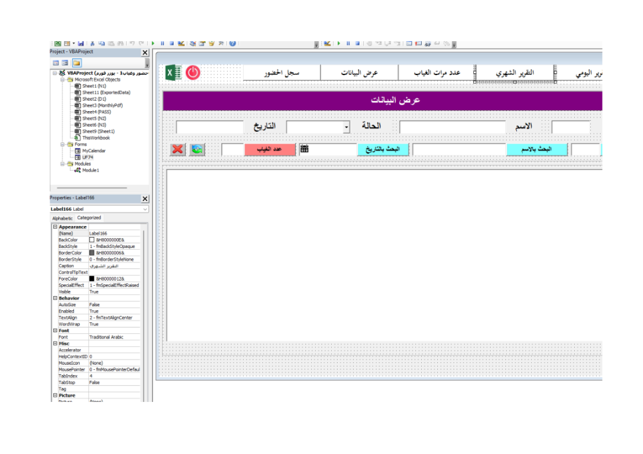The image size is (643, 454).
Task: Click the Copy icon in the Standard toolbar
Action: click(x=102, y=44)
